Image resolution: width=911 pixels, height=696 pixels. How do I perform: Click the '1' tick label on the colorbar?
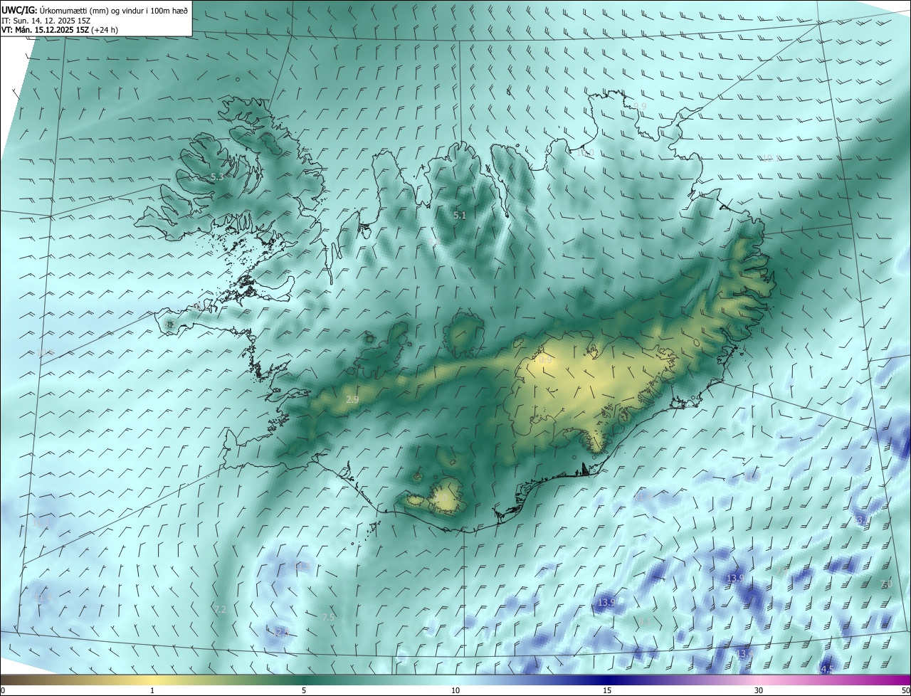click(152, 690)
